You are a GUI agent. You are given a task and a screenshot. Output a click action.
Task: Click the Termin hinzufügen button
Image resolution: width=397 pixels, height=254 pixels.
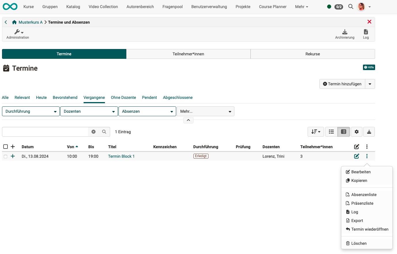(x=342, y=84)
